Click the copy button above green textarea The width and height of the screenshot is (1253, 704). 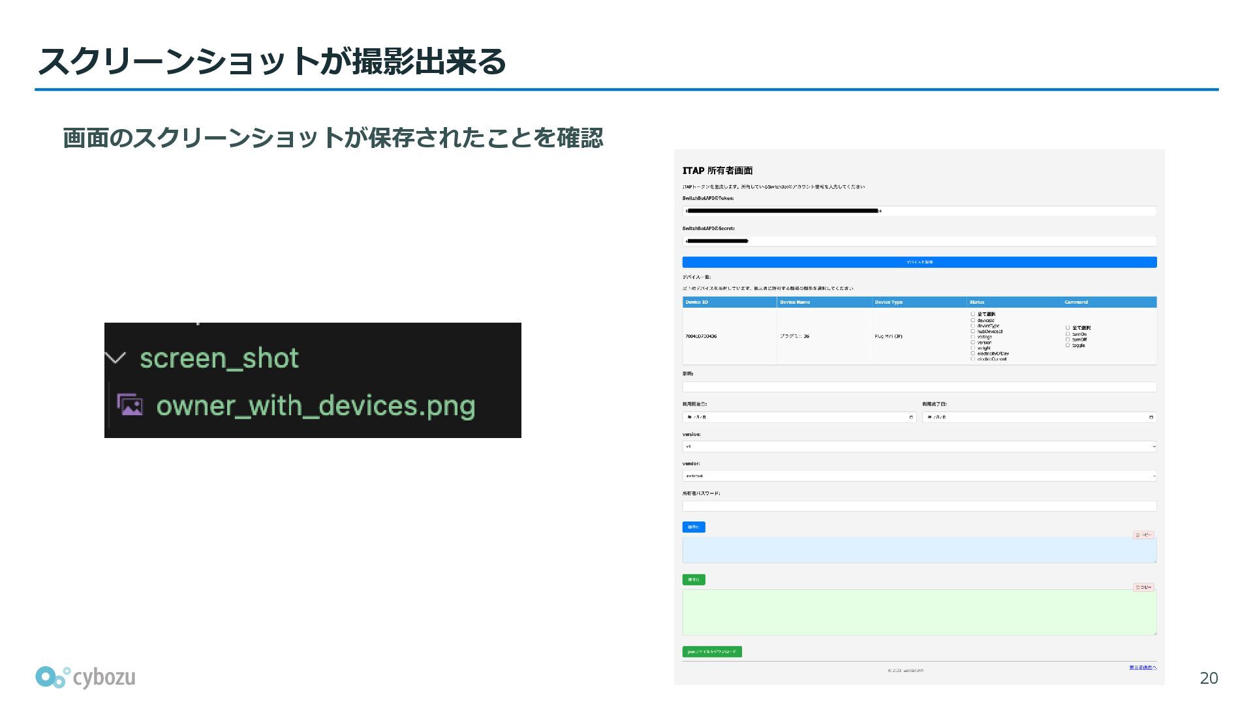1143,587
